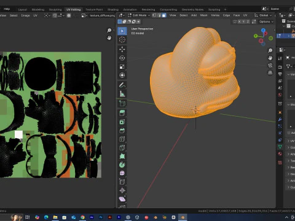Toggle Y axis mirror in the viewport header
Image resolution: width=295 pixels, height=221 pixels.
pyautogui.click(x=243, y=21)
